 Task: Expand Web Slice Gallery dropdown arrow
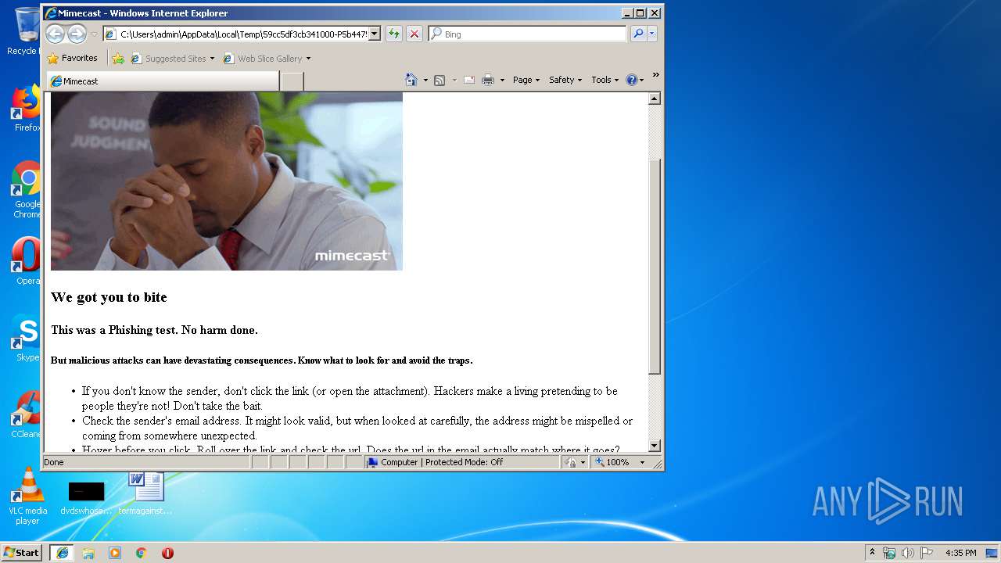click(x=308, y=59)
